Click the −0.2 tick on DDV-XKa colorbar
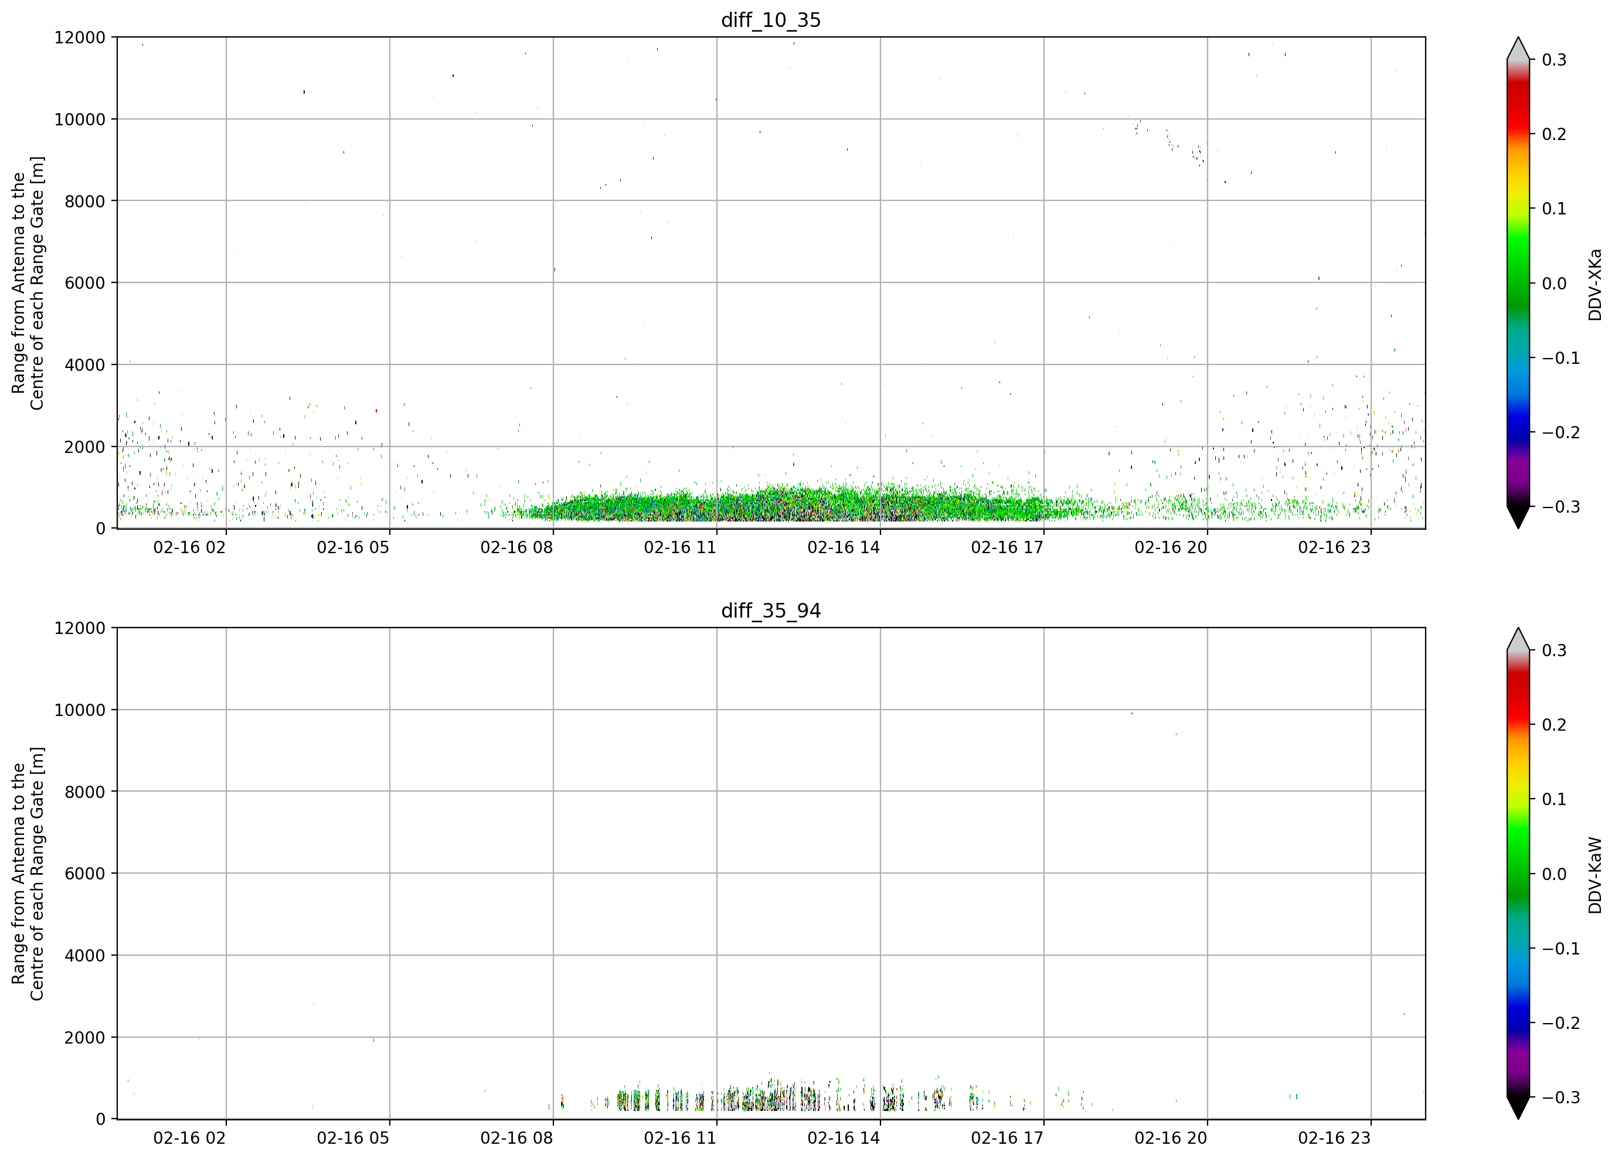The image size is (1615, 1159). click(x=1561, y=433)
